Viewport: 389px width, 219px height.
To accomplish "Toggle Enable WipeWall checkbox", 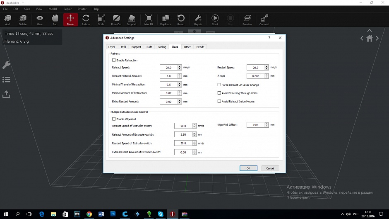I will pyautogui.click(x=114, y=119).
